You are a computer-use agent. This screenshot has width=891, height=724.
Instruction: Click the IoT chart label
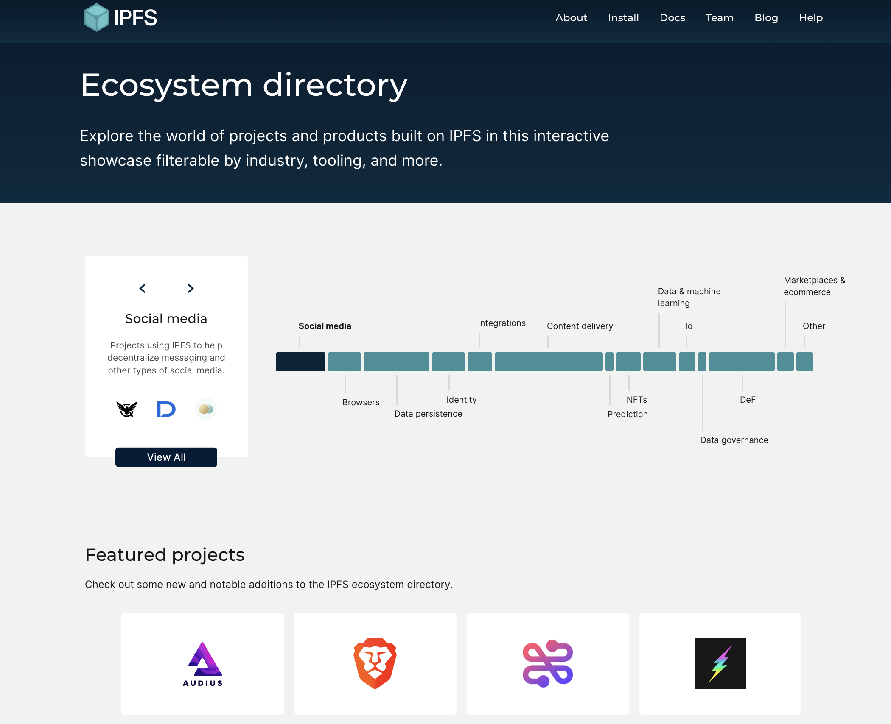(x=691, y=326)
